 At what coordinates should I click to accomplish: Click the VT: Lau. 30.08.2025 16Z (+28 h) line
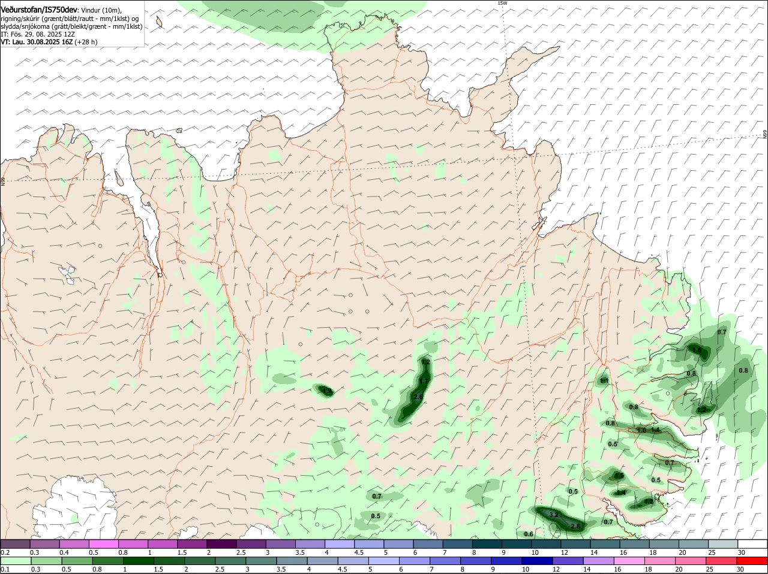tap(49, 42)
